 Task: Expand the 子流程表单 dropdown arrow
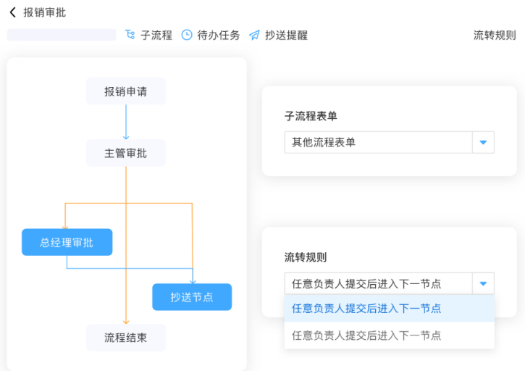pos(483,143)
